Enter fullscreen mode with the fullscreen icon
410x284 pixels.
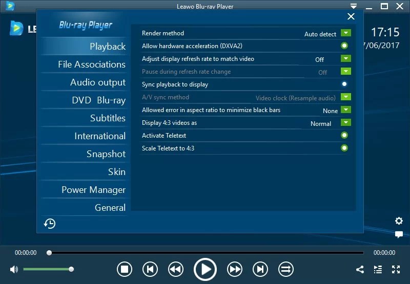click(396, 269)
